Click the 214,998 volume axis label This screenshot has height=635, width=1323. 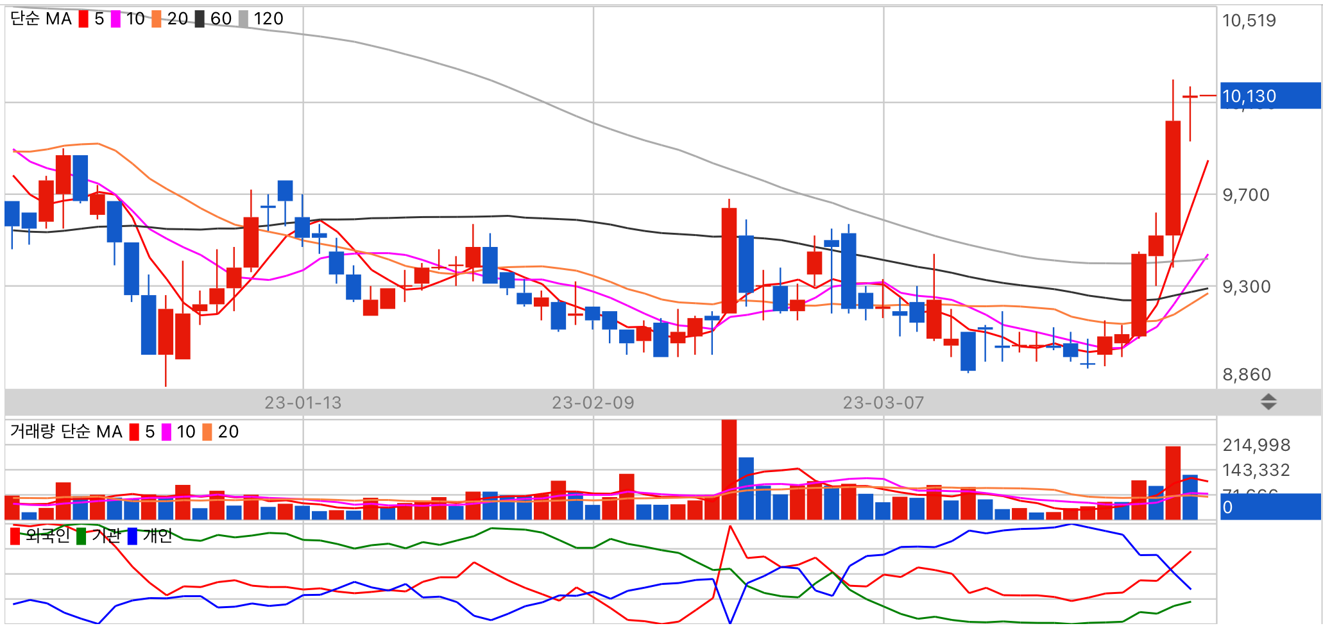coord(1256,445)
